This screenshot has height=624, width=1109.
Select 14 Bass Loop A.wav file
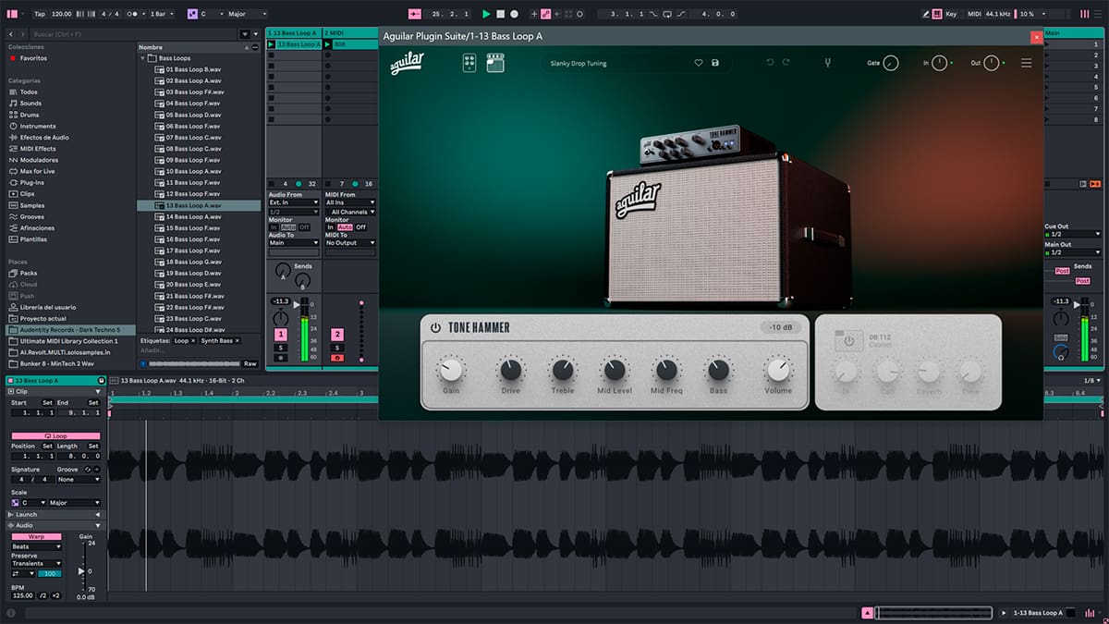click(x=193, y=216)
